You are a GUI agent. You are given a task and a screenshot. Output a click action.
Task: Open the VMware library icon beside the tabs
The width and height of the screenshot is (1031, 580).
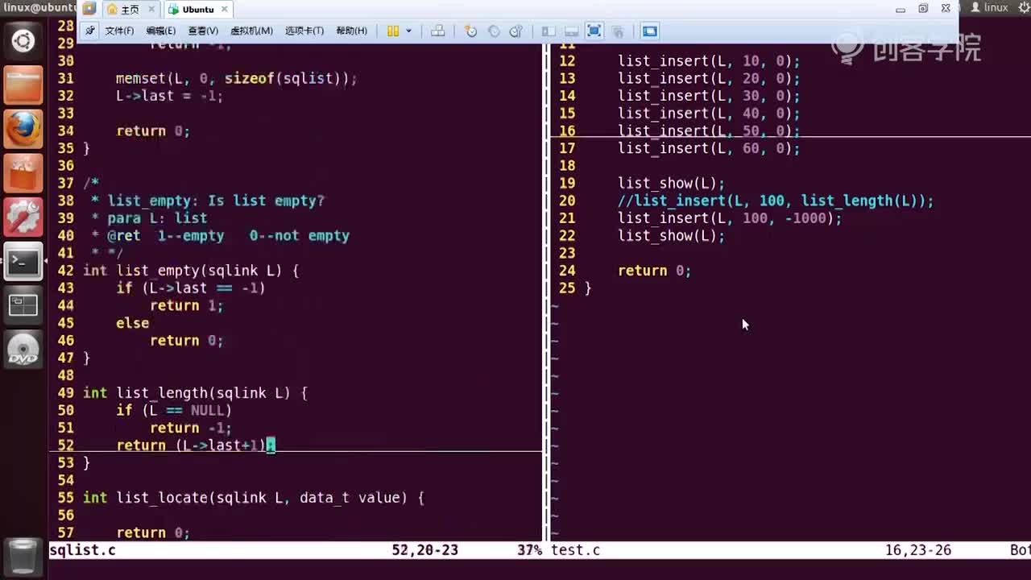(89, 9)
